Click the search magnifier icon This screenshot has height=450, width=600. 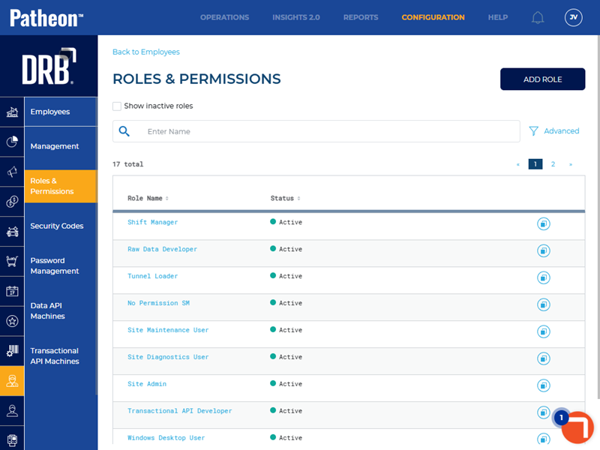click(x=124, y=131)
